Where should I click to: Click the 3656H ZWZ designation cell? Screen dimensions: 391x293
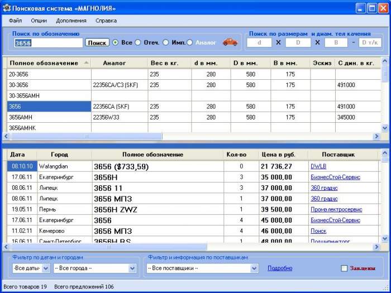pyautogui.click(x=158, y=209)
